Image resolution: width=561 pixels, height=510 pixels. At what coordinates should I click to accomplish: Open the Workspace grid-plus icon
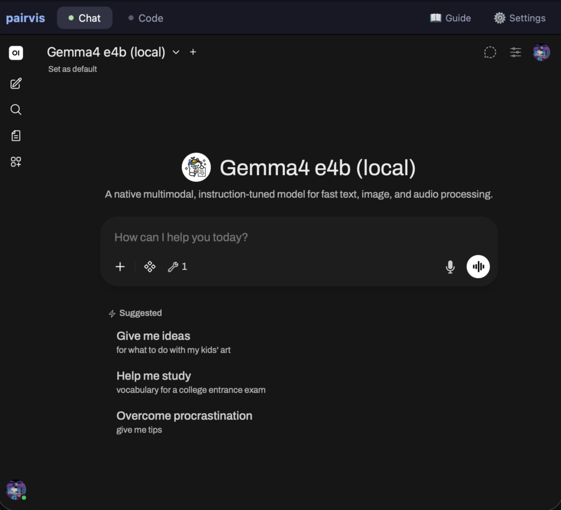tap(16, 162)
